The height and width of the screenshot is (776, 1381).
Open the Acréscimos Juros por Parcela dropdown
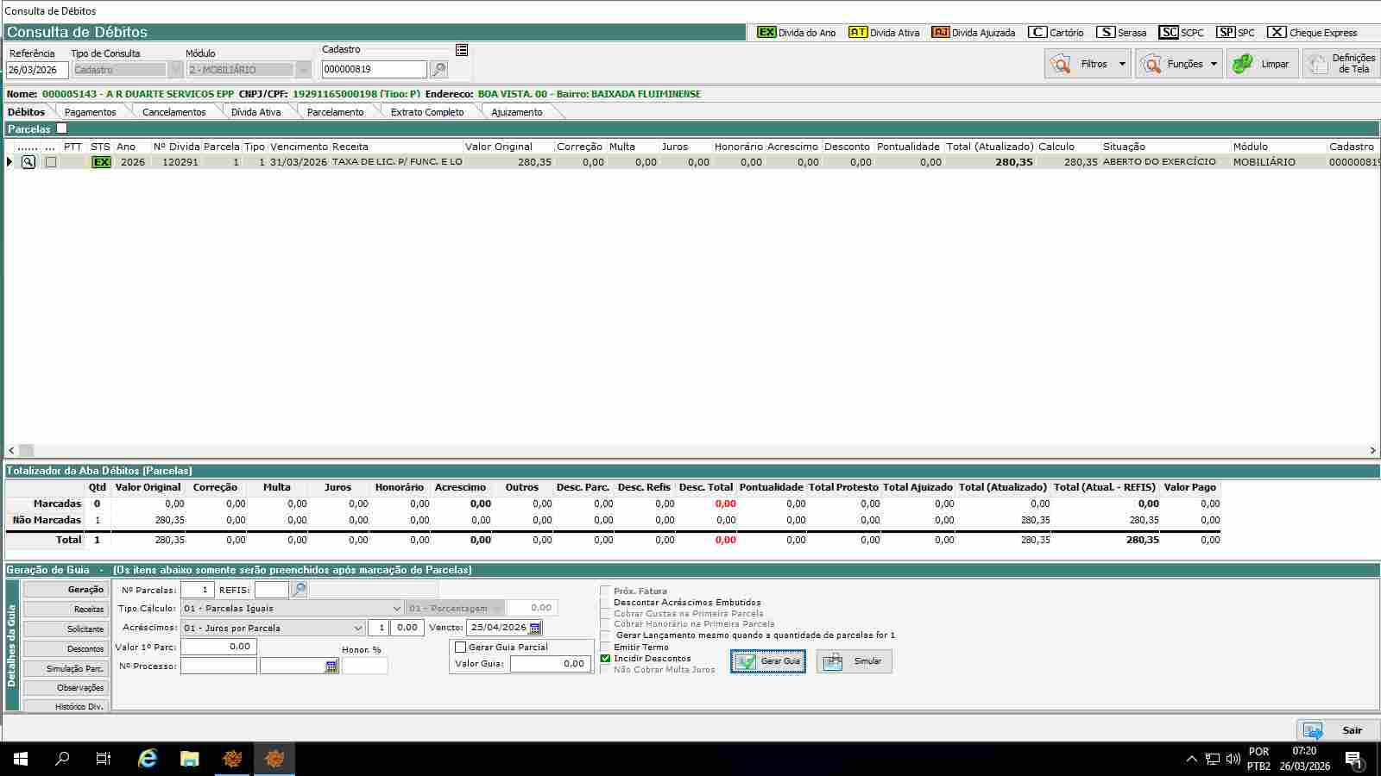click(358, 629)
